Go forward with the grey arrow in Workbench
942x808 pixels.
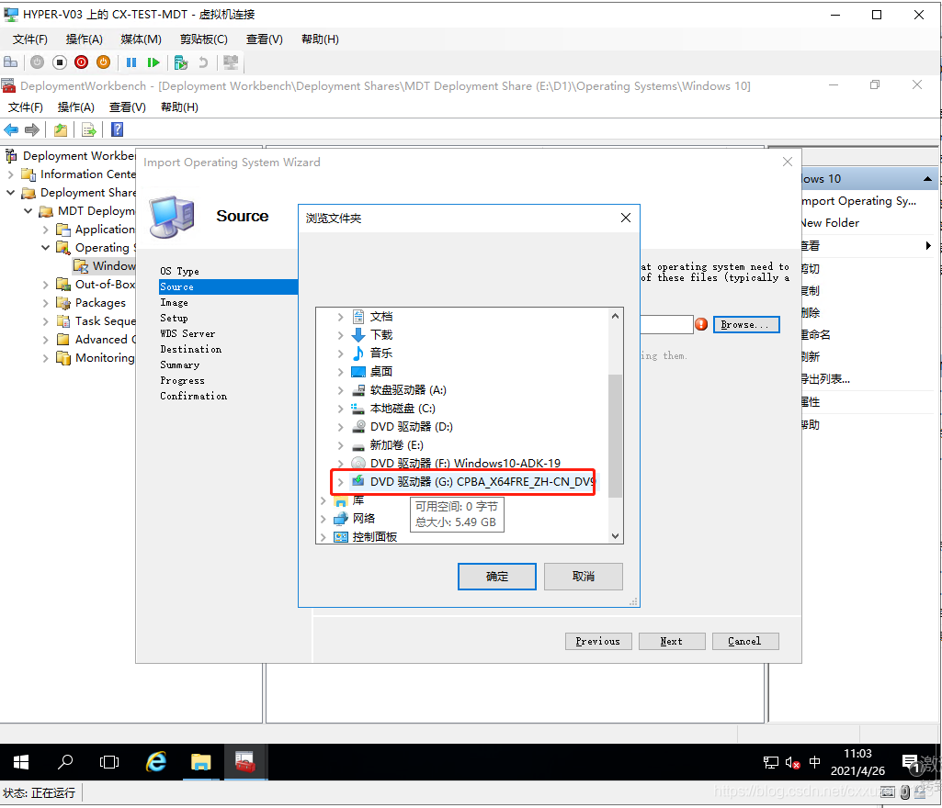pyautogui.click(x=32, y=129)
